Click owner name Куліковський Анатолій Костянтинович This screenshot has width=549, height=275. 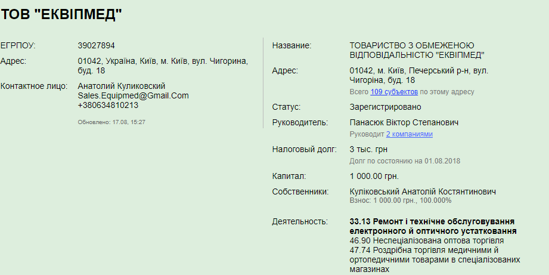point(423,191)
